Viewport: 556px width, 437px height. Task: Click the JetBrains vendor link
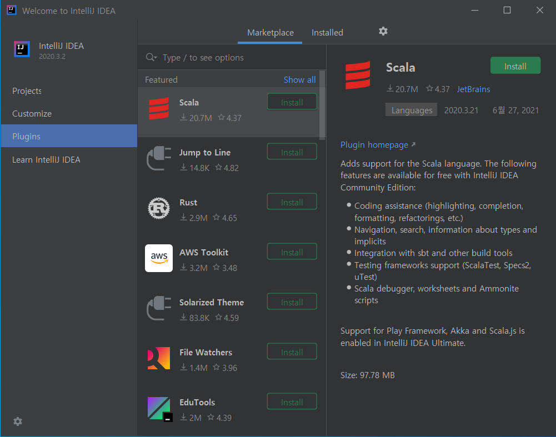[473, 89]
